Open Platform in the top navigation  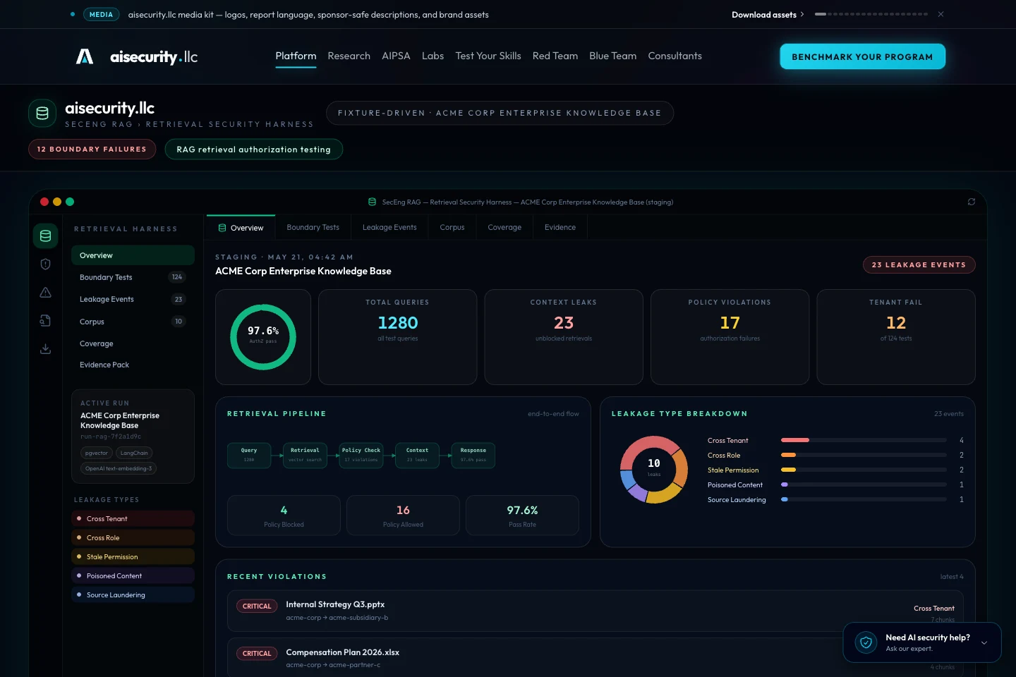pos(296,56)
